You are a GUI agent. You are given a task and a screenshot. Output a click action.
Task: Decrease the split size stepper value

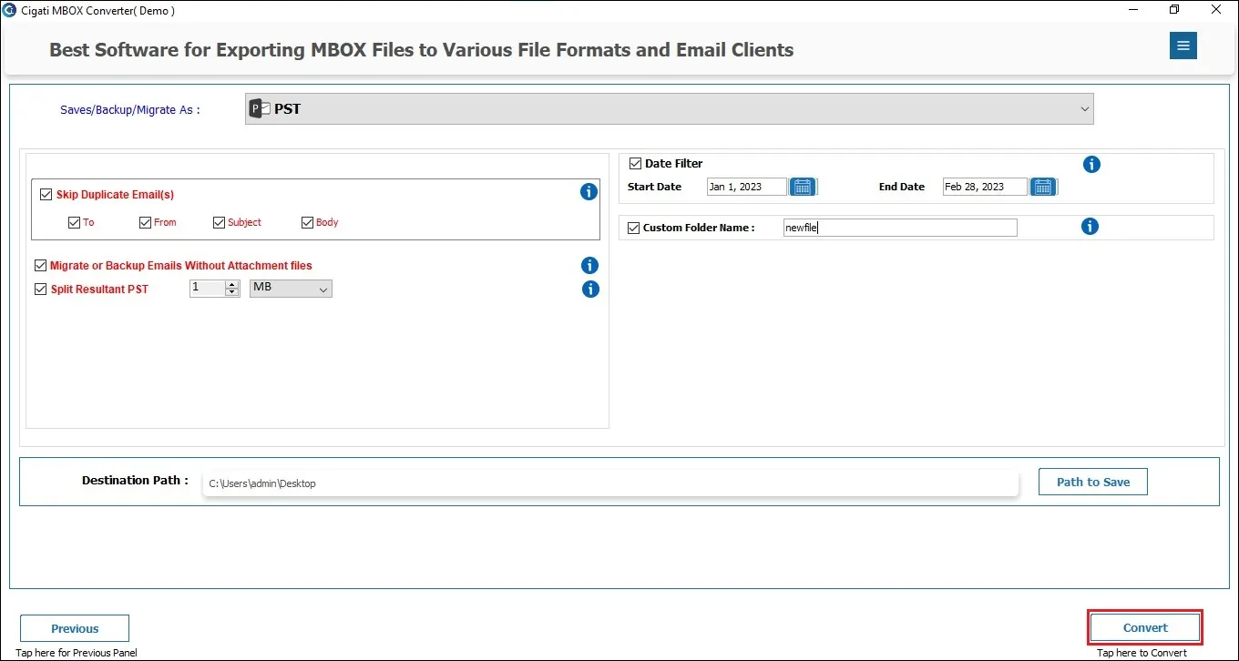coord(231,292)
